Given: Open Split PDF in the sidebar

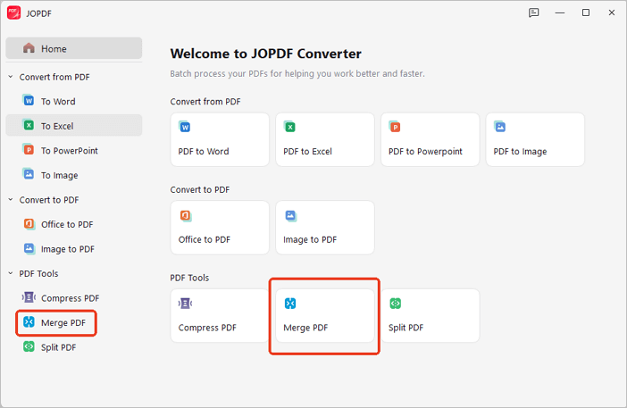Looking at the screenshot, I should click(x=74, y=347).
